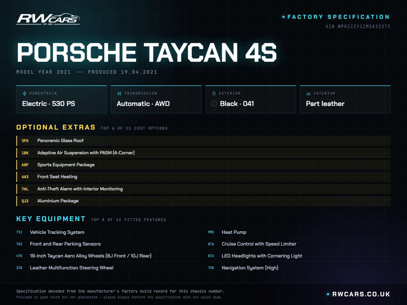Click option code 3FG
Viewport: 407px width, 305px height.
pos(25,141)
